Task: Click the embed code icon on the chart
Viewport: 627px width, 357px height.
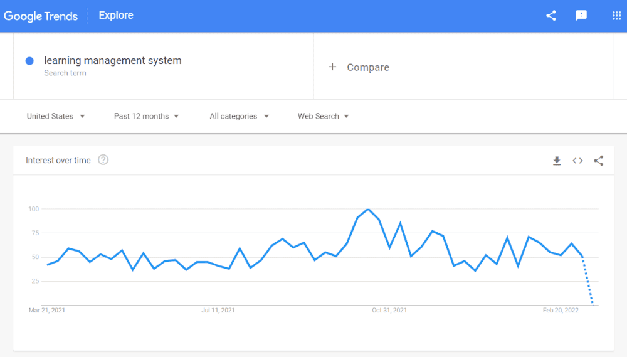Action: [x=577, y=161]
